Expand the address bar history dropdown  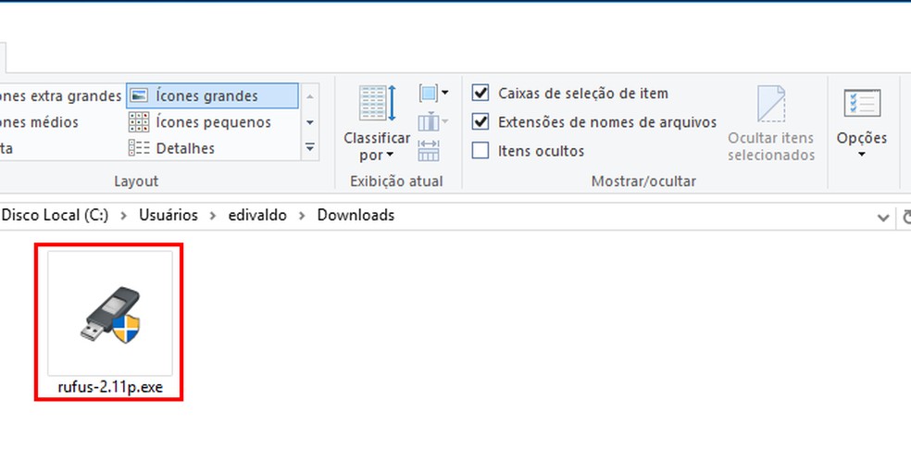click(x=883, y=216)
